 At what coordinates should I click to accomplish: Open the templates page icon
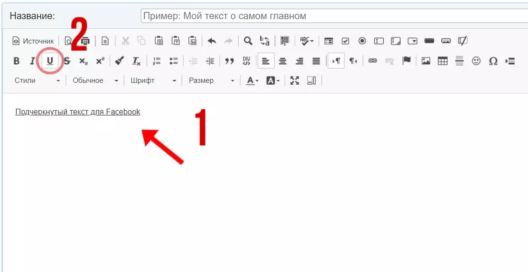coord(105,41)
